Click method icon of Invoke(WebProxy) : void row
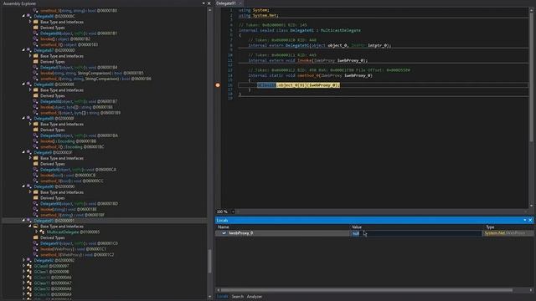This screenshot has width=536, height=301. [x=35, y=249]
